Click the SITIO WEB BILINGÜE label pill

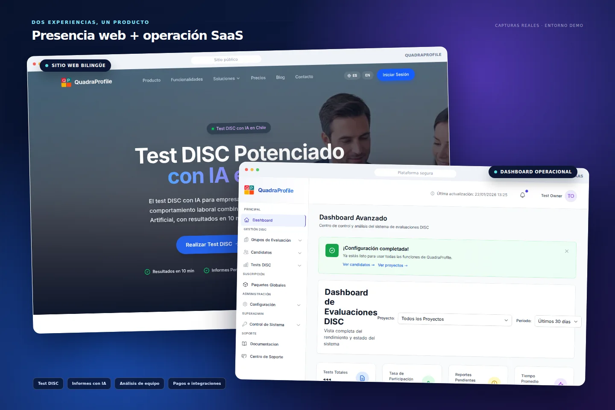[76, 65]
